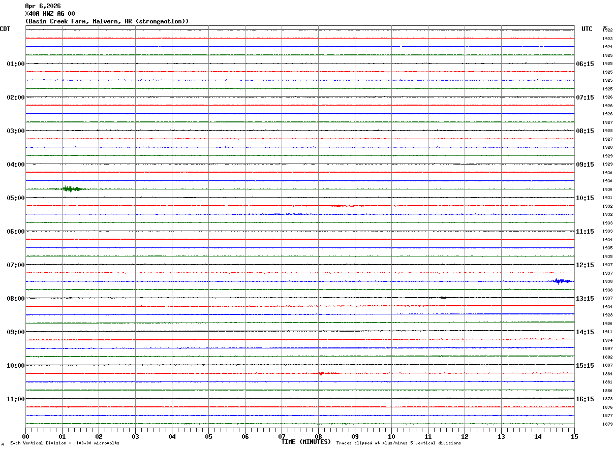Click the blue seismic burst near minute 14
The width and height of the screenshot is (615, 450).
[563, 281]
